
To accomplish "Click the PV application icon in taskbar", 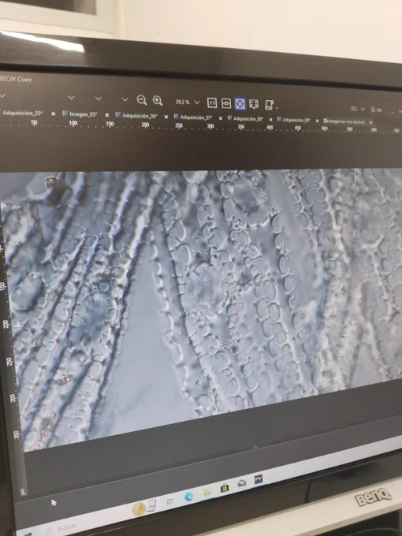I will point(259,479).
